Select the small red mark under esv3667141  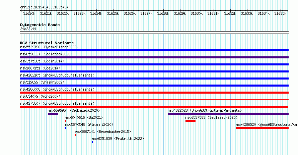click(76, 135)
